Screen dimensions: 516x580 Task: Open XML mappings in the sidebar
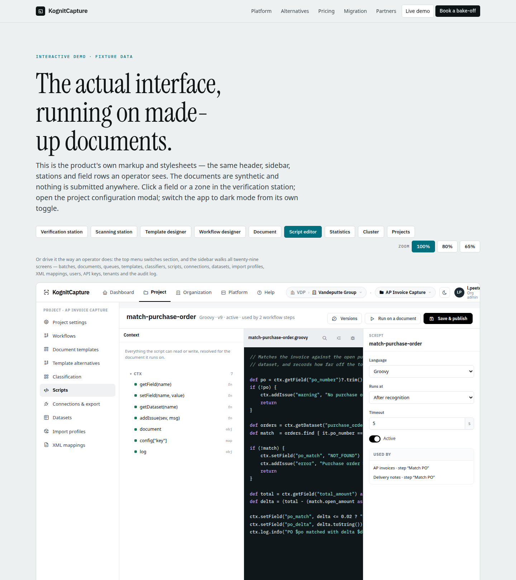(77, 445)
